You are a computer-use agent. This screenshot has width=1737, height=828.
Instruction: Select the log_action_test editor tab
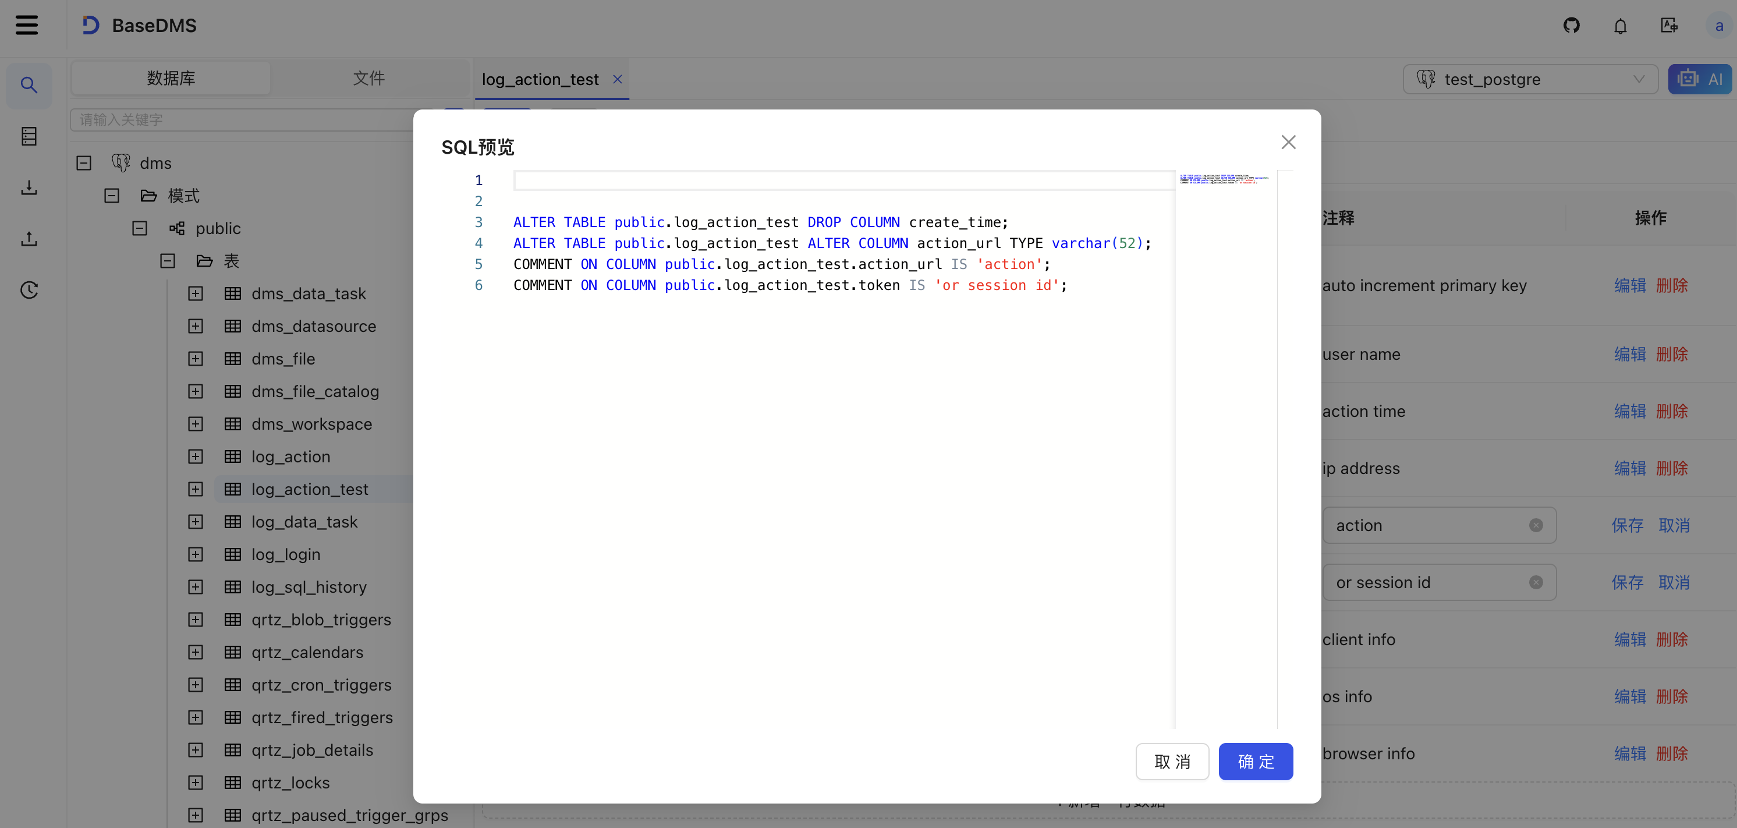click(540, 80)
